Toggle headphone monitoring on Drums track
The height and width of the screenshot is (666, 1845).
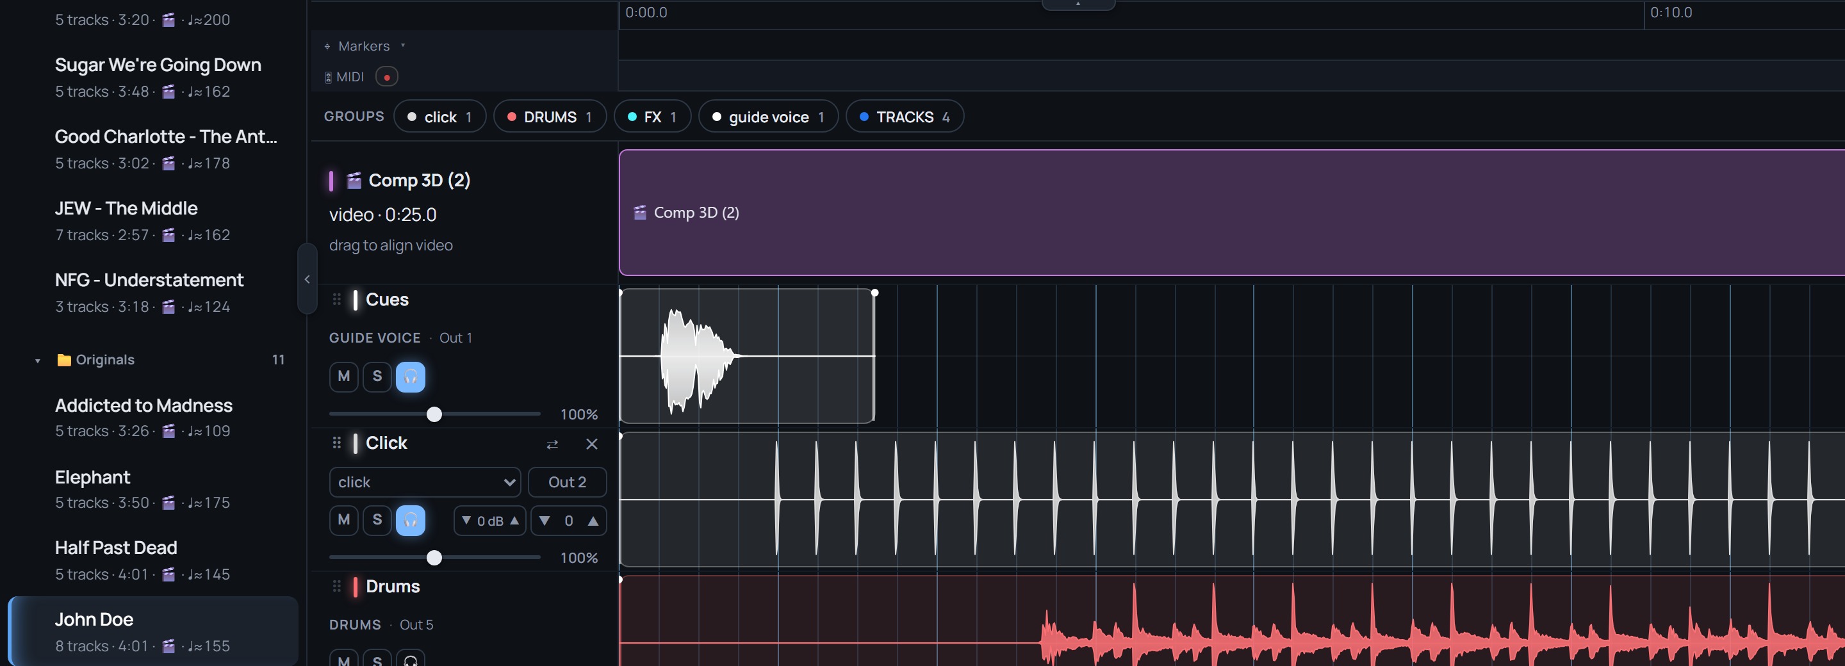411,658
